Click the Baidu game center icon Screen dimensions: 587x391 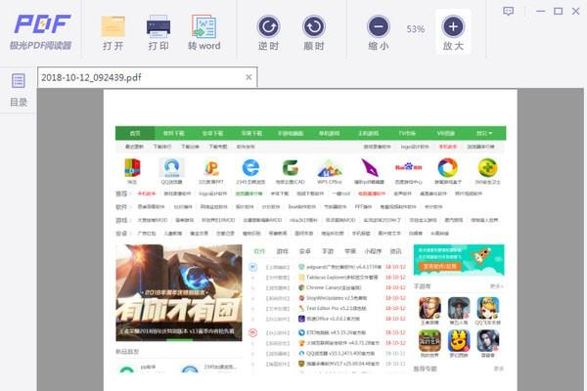point(408,167)
